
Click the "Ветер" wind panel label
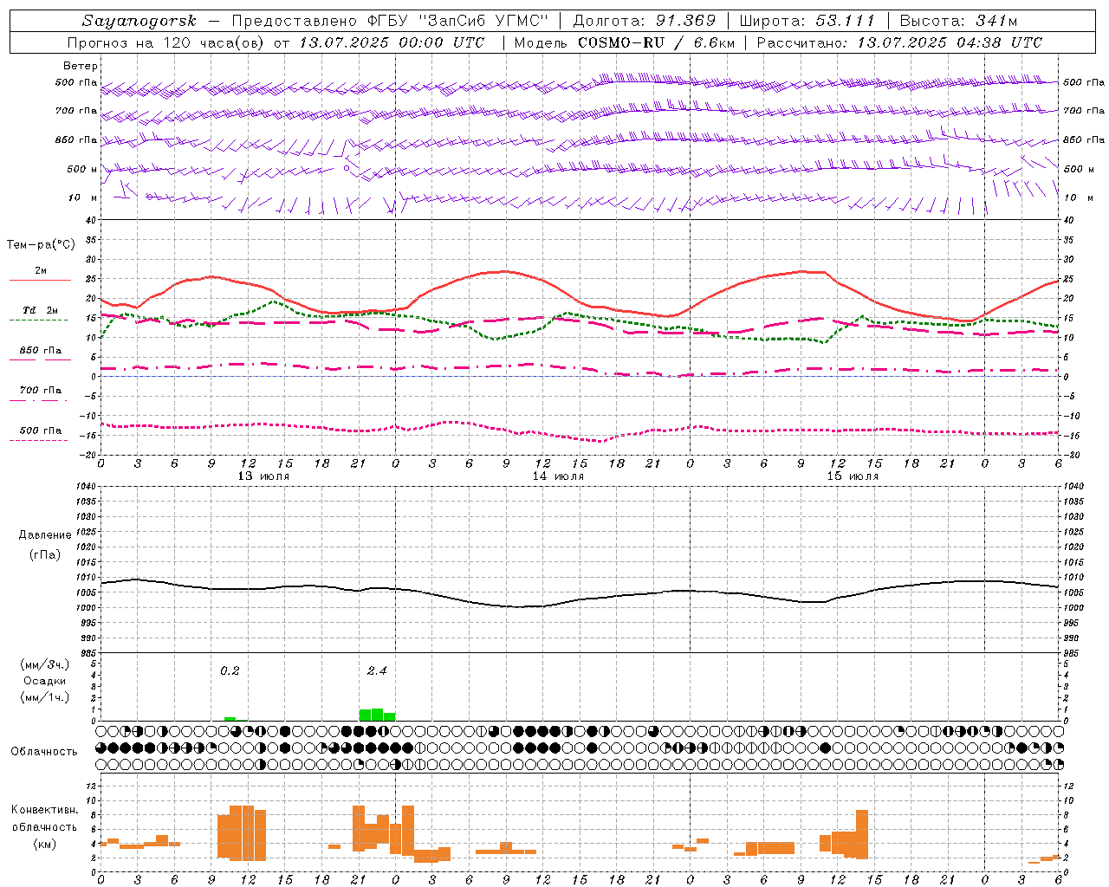coord(81,66)
